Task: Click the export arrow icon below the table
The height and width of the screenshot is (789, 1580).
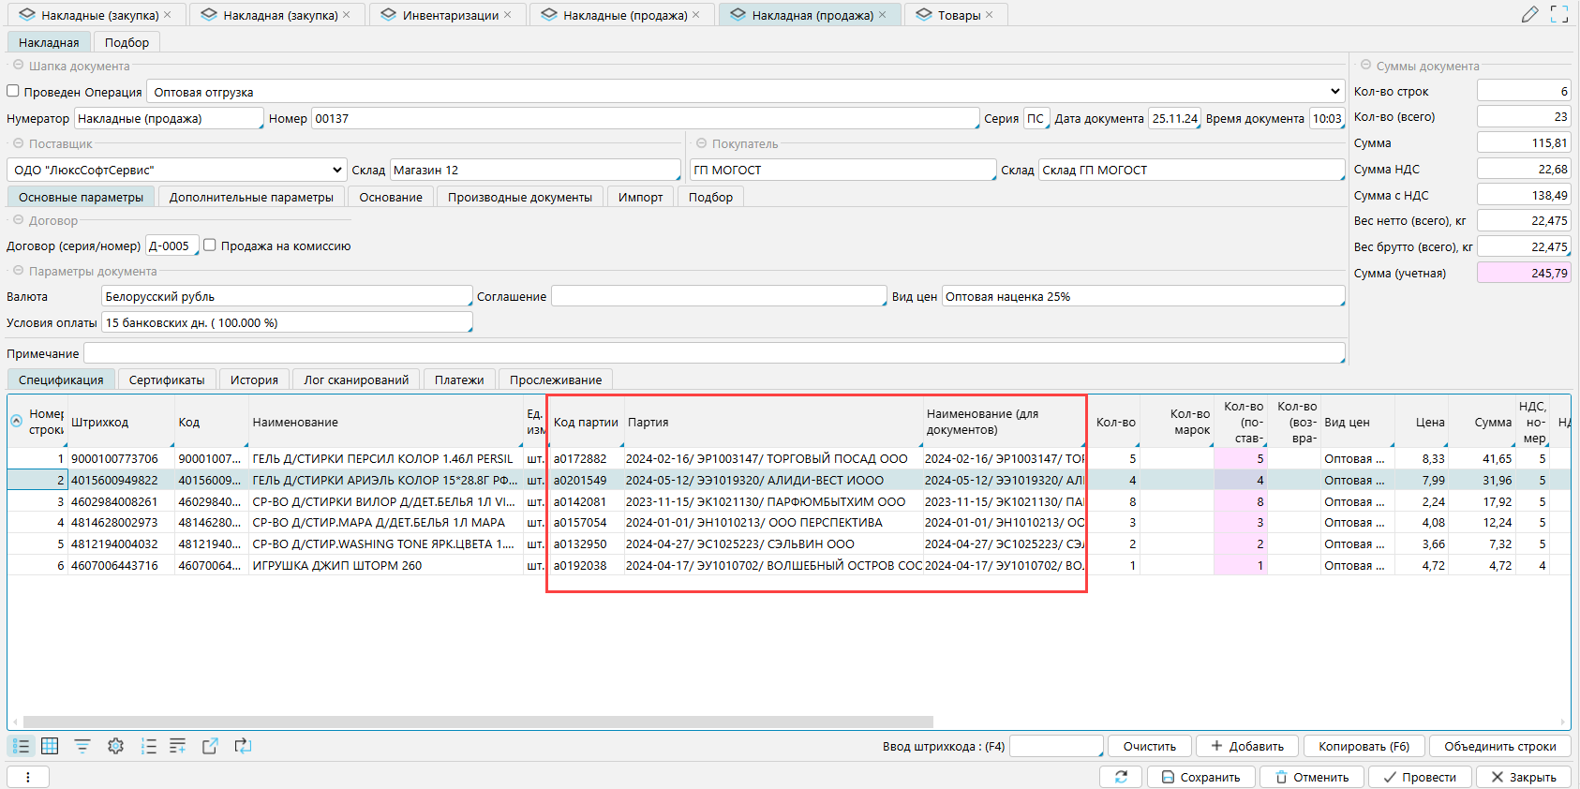Action: (210, 746)
